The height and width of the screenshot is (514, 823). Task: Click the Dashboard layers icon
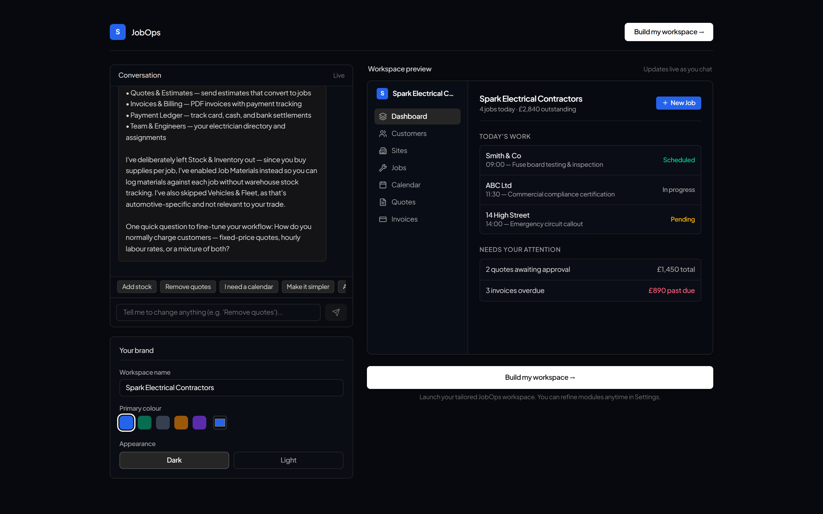[383, 116]
